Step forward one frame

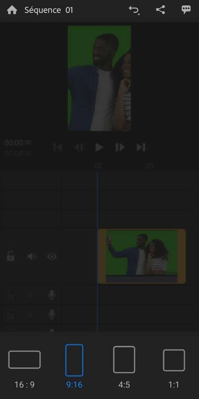120,147
